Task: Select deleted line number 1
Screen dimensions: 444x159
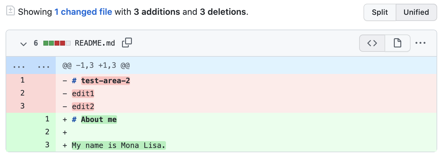Action: click(22, 80)
